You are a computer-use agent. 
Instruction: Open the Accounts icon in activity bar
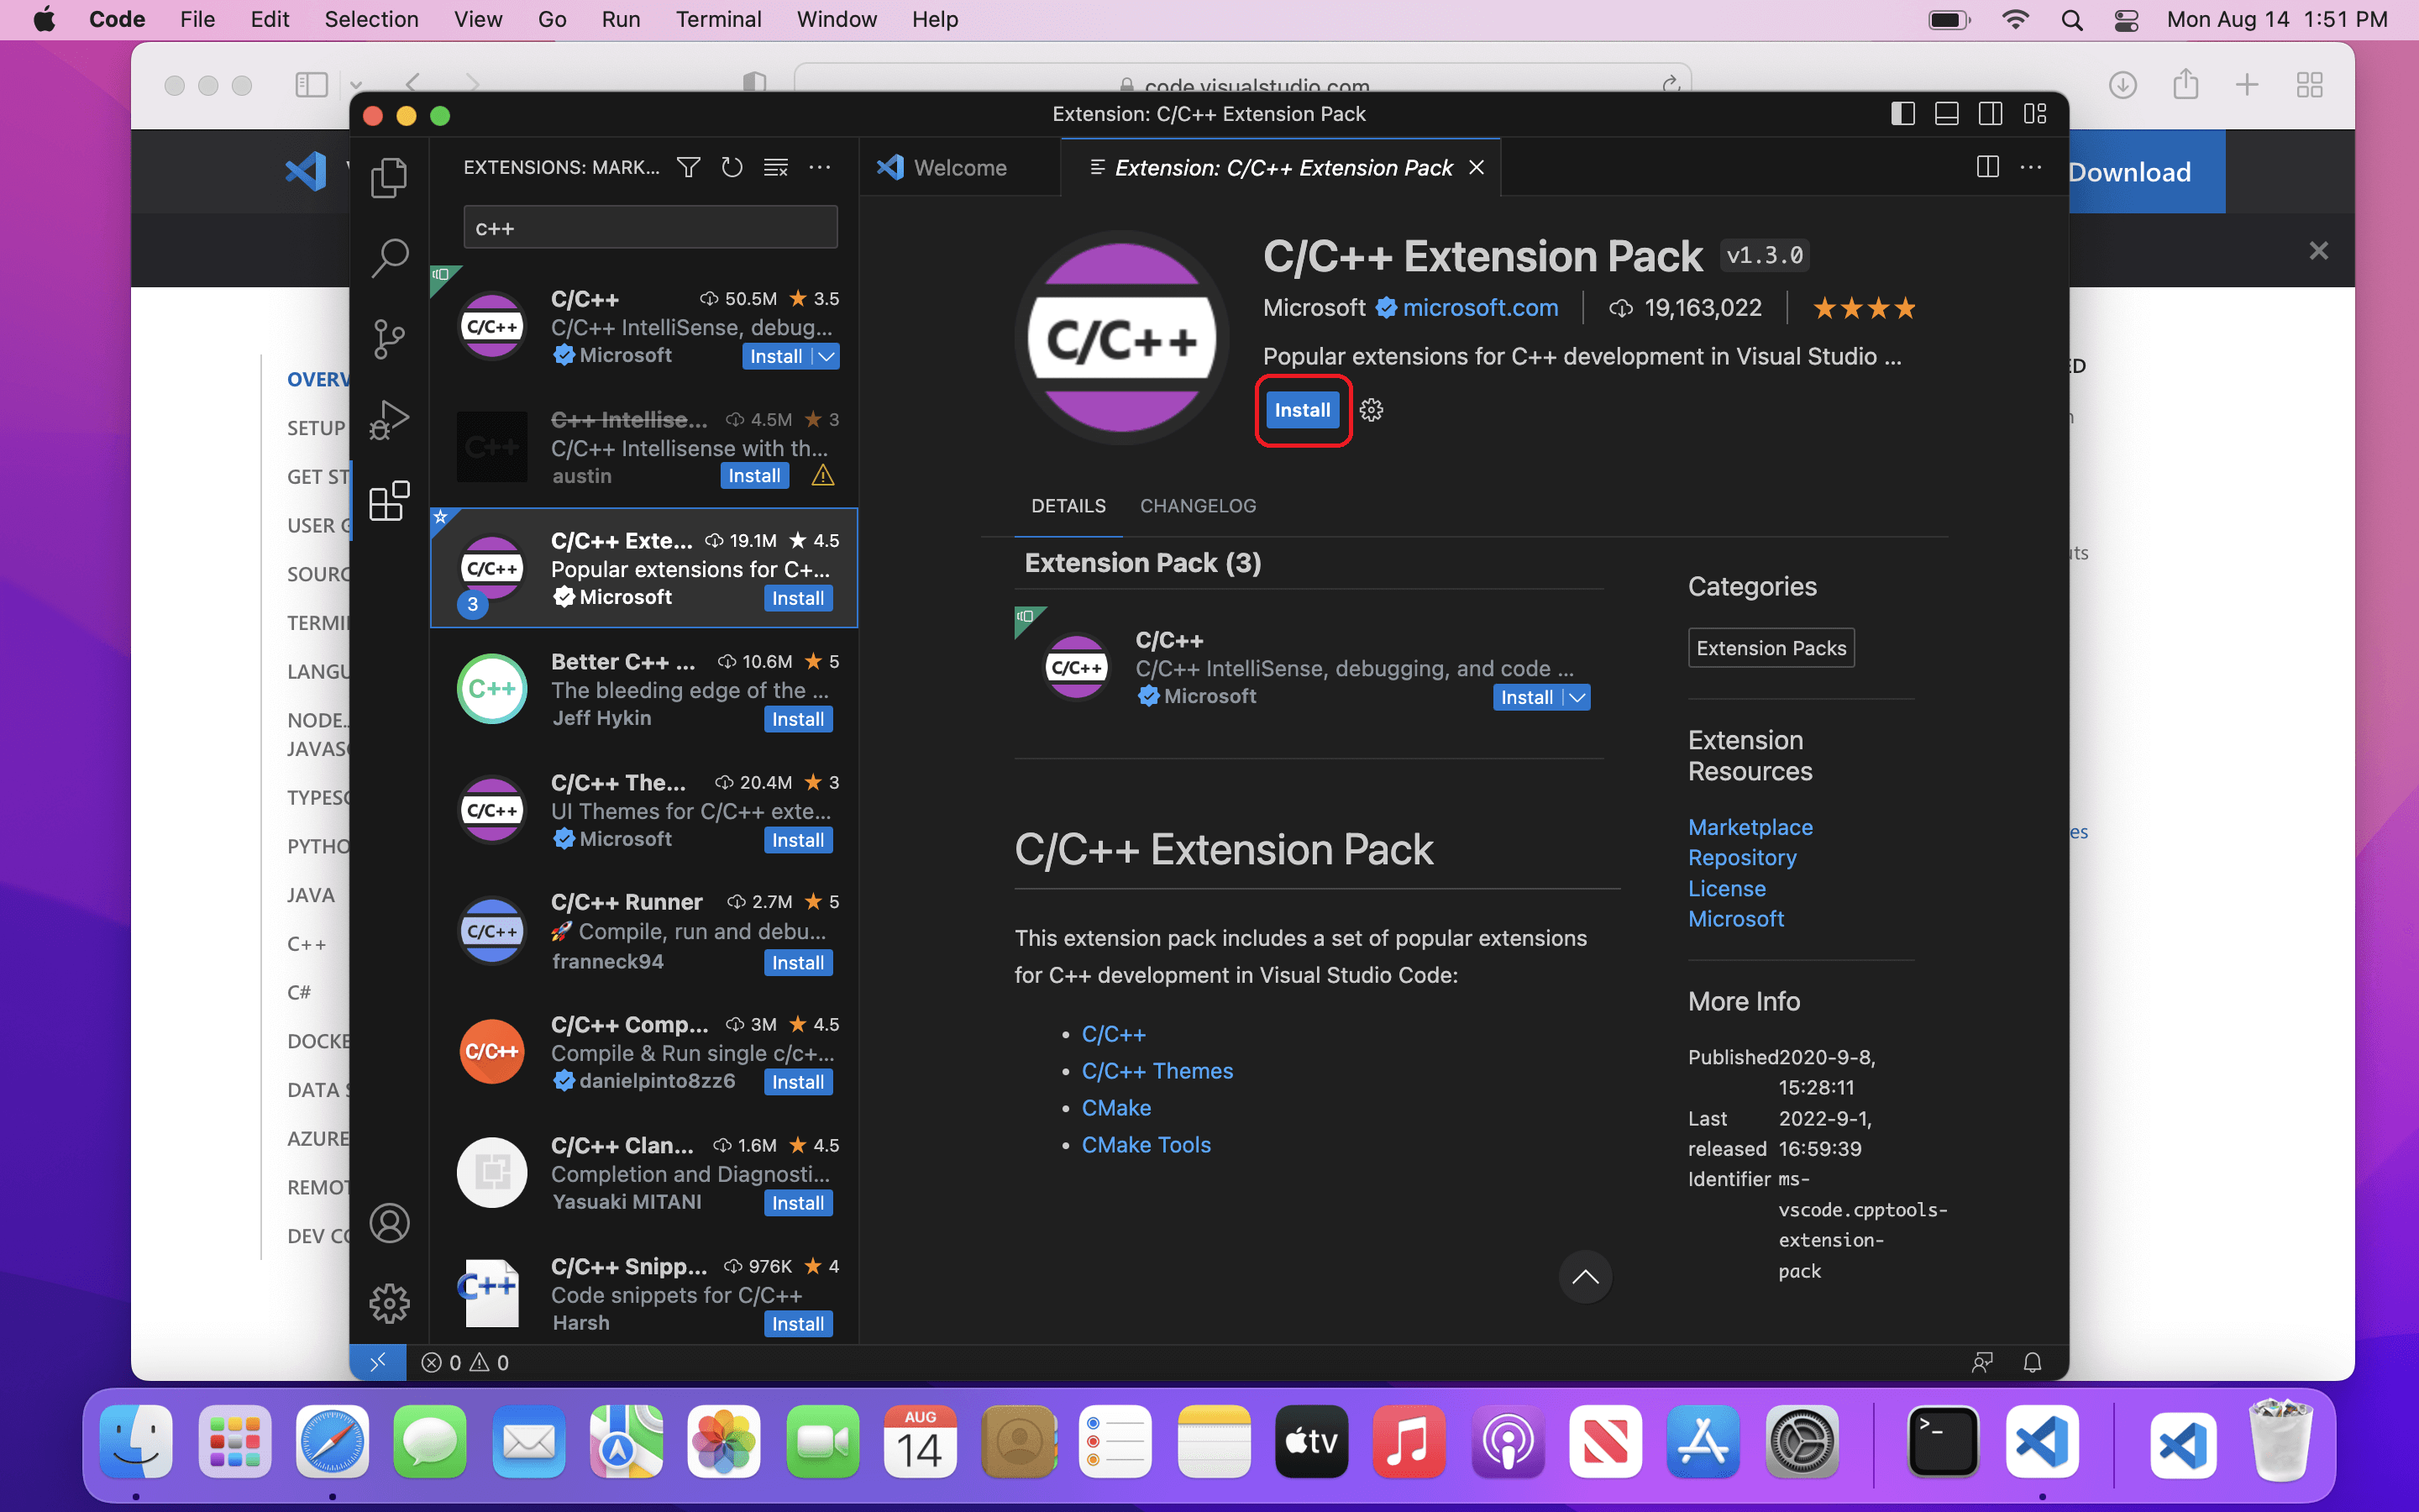tap(389, 1222)
